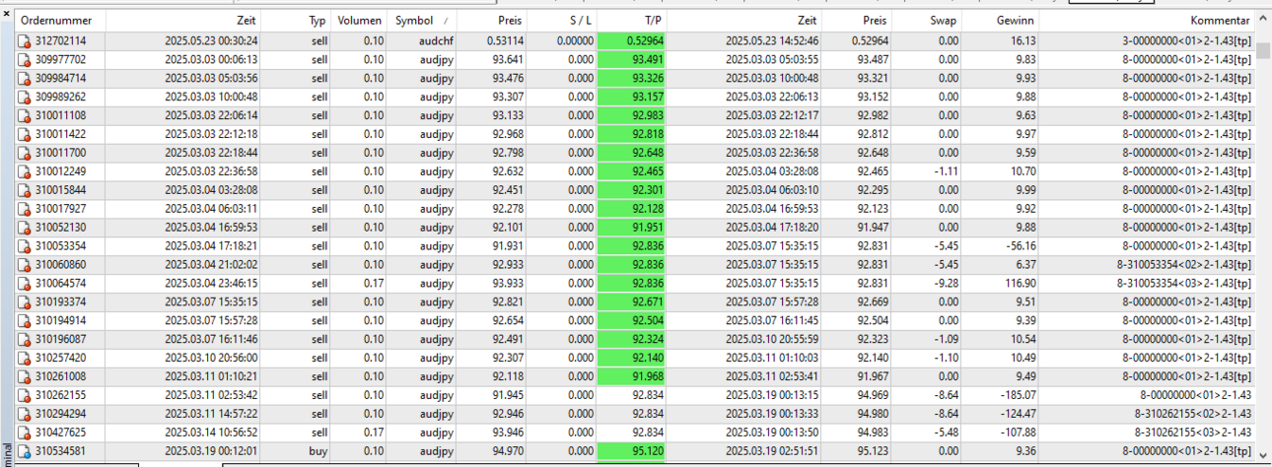
Task: Click the green T/P cell showing 93.491
Action: 631,60
